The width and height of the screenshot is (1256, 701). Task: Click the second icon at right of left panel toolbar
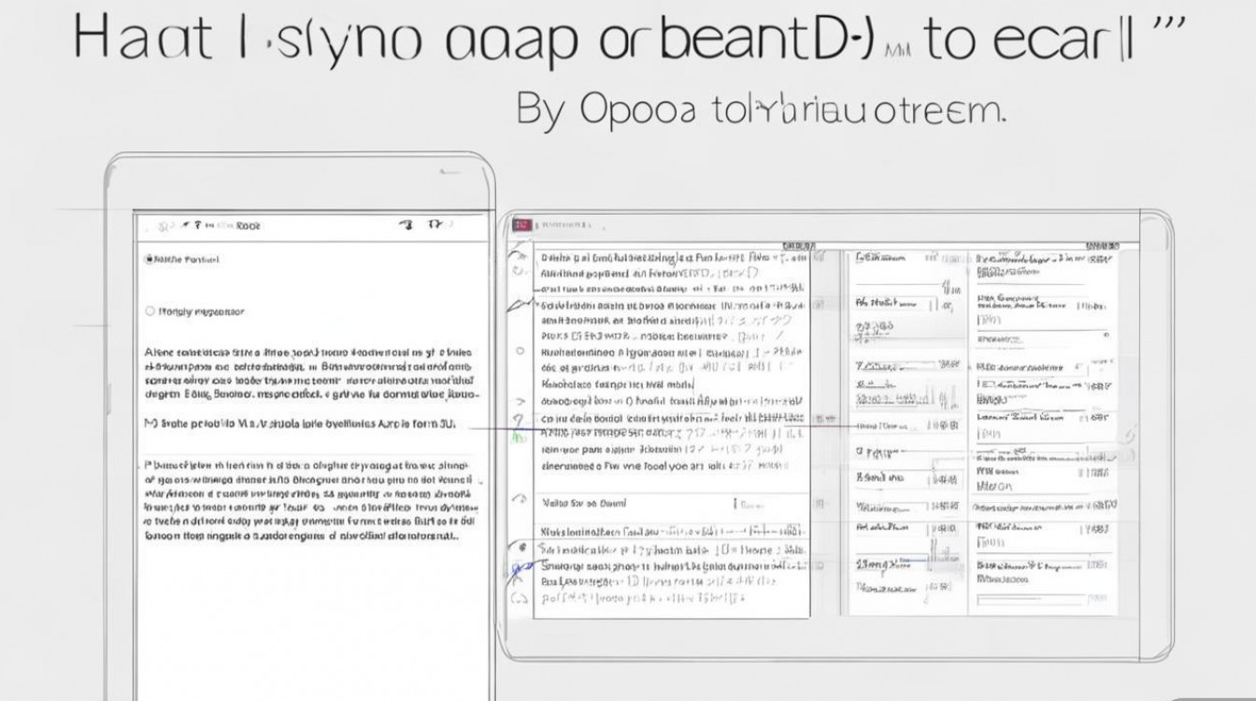(x=435, y=225)
